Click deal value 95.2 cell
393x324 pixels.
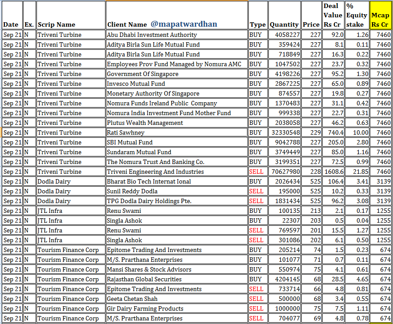(x=333, y=74)
